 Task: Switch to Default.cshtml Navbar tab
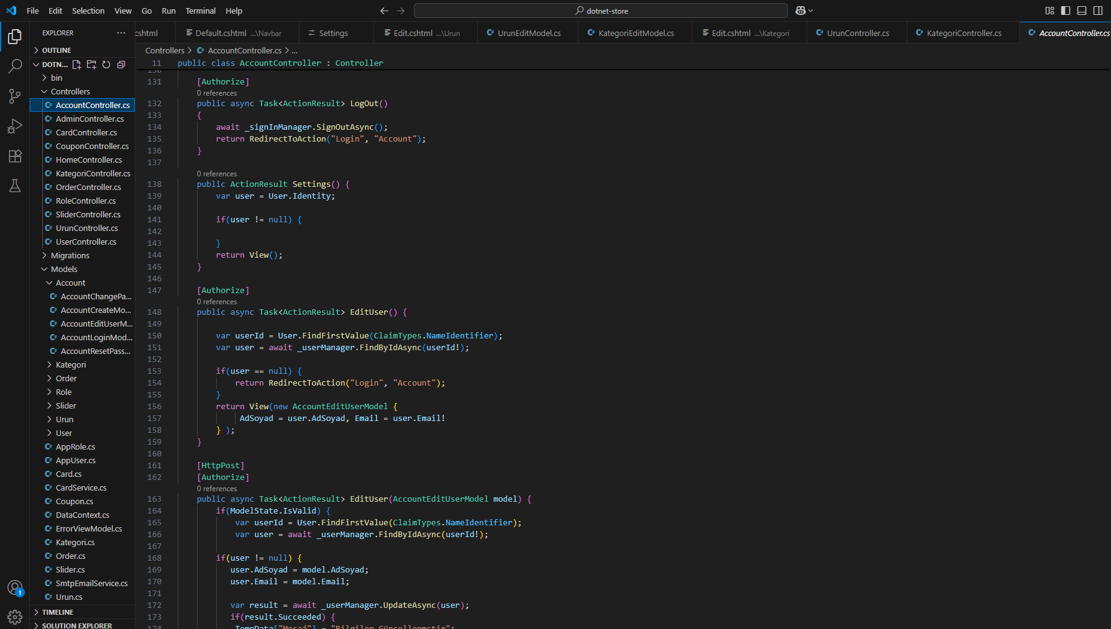pos(237,33)
